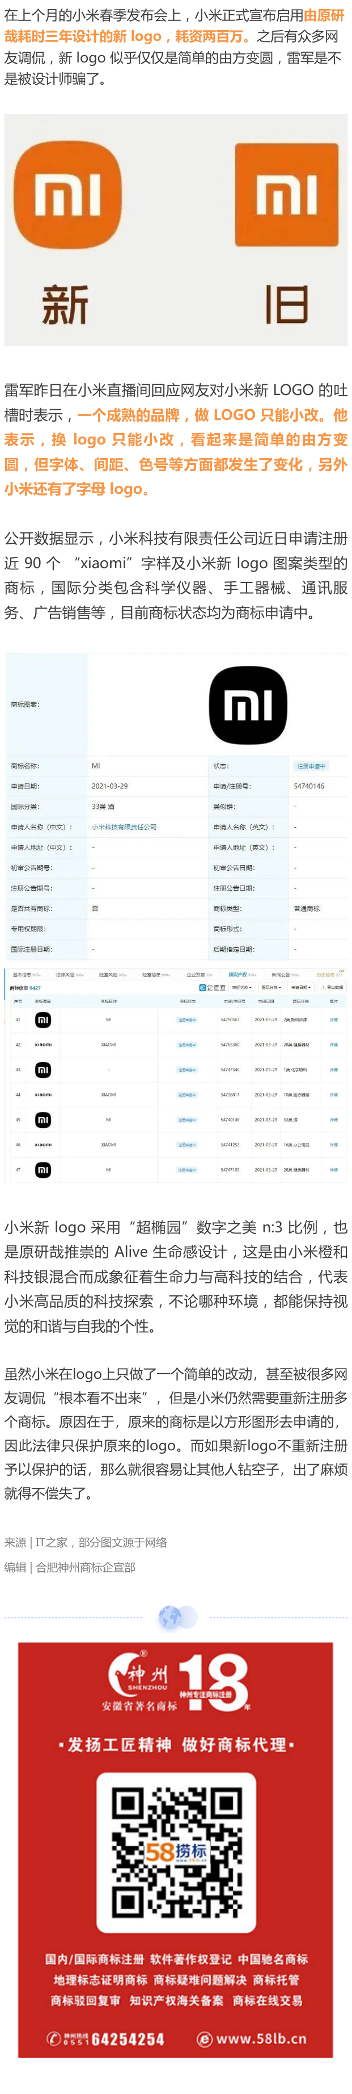Open 详情 details link for row 47

[333, 1170]
